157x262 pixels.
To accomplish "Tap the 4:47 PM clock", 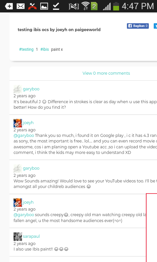I will coord(138,6).
